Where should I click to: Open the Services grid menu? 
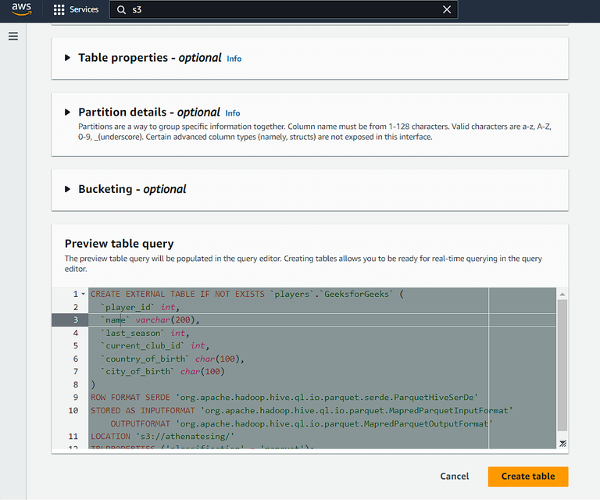click(x=59, y=10)
